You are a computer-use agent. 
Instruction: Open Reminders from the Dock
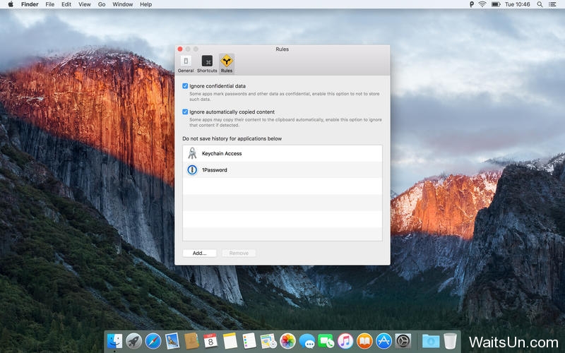pos(249,341)
